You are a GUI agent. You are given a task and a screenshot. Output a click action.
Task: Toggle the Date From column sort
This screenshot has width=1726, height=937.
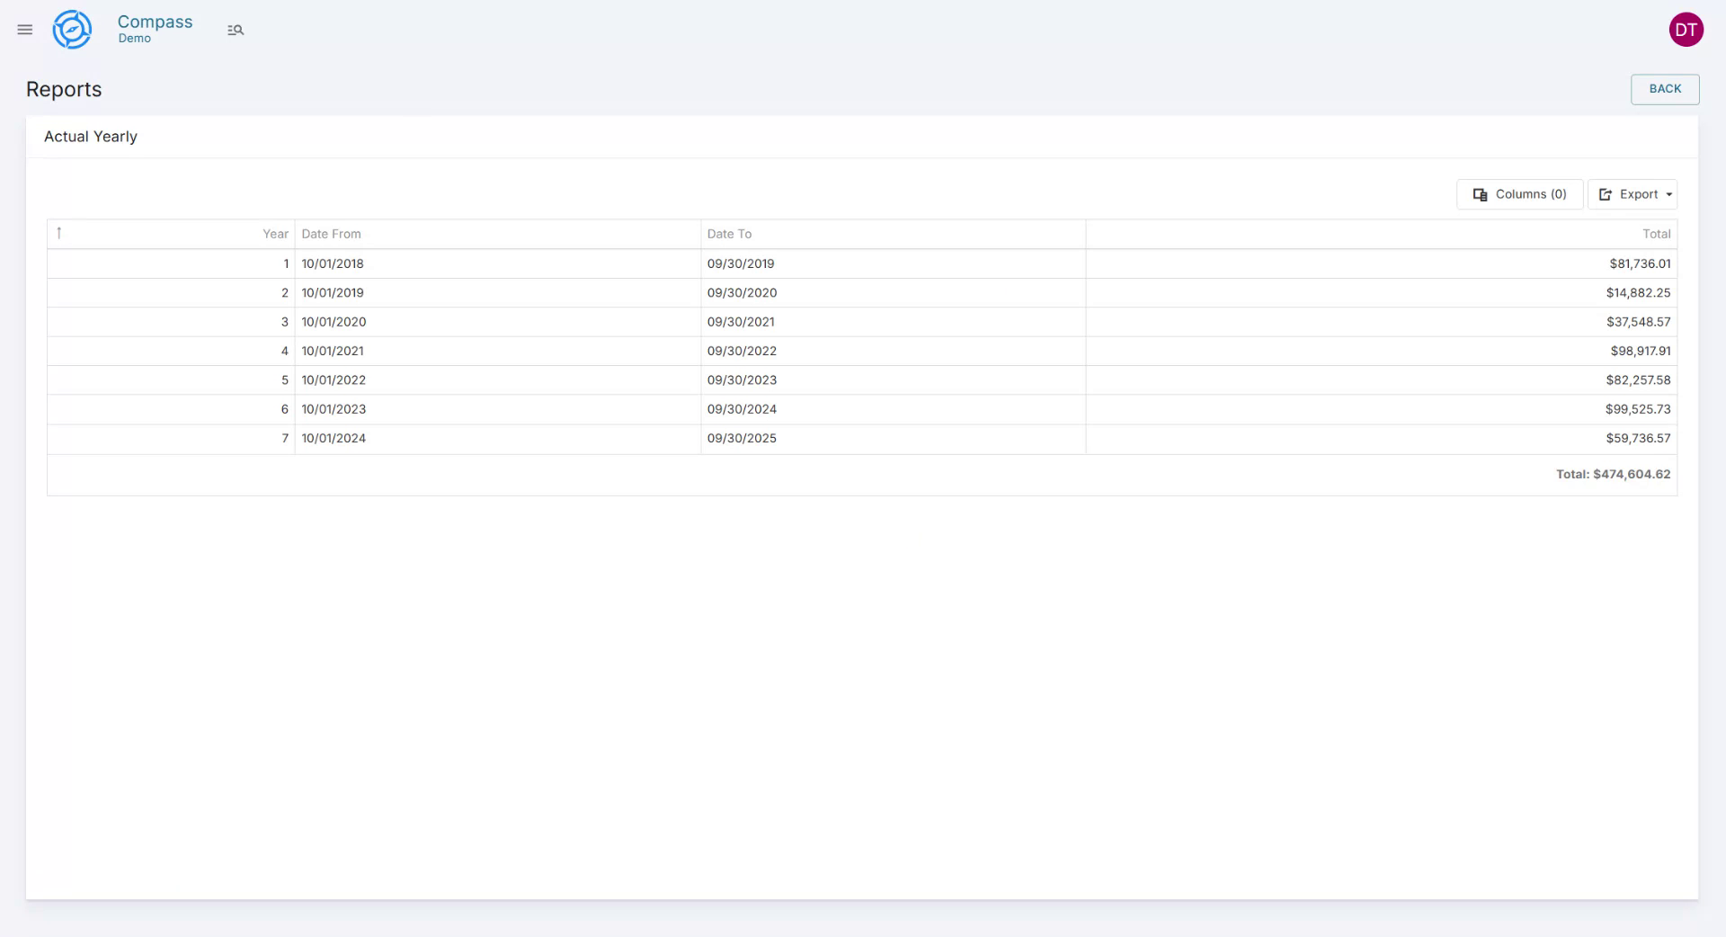pyautogui.click(x=332, y=233)
